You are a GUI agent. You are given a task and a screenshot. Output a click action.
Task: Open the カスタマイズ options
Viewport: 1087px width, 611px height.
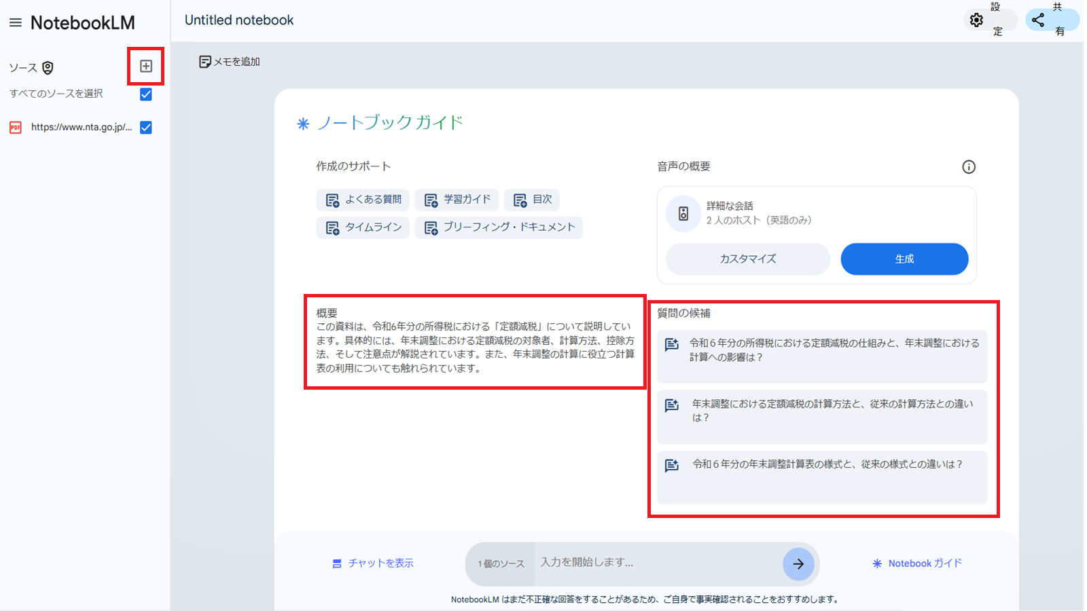coord(747,259)
